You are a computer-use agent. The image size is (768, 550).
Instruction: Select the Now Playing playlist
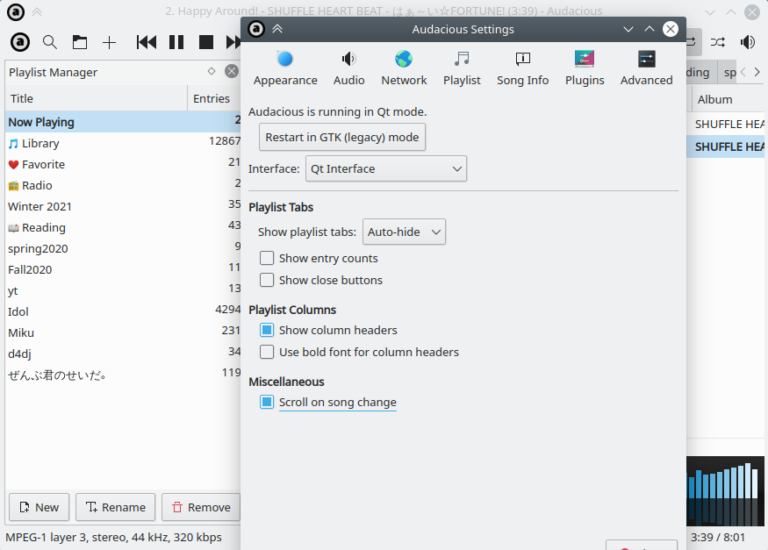point(123,122)
